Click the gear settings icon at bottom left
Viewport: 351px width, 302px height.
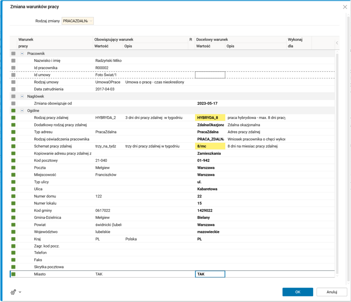[x=13, y=292]
